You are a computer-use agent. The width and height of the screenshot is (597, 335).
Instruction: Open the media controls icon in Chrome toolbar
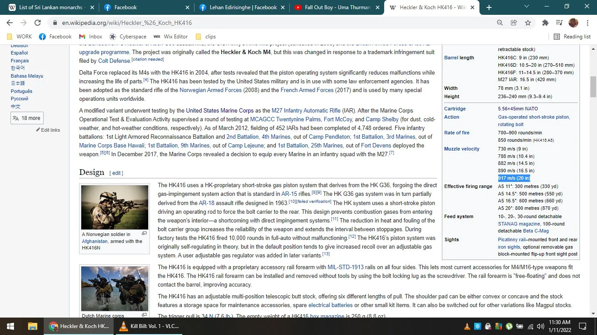tap(559, 23)
